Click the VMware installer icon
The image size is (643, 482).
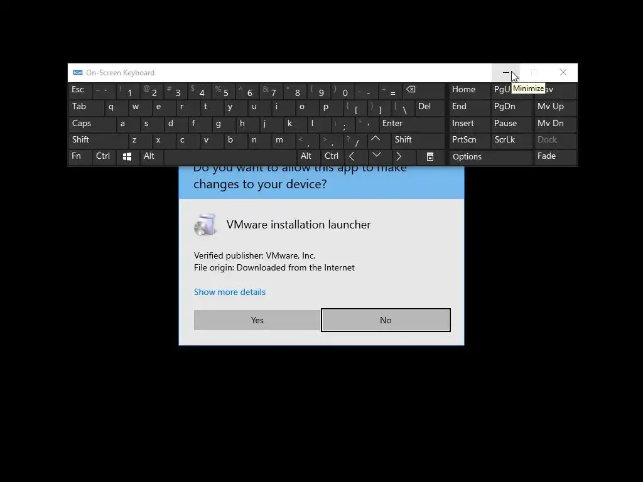coord(205,225)
